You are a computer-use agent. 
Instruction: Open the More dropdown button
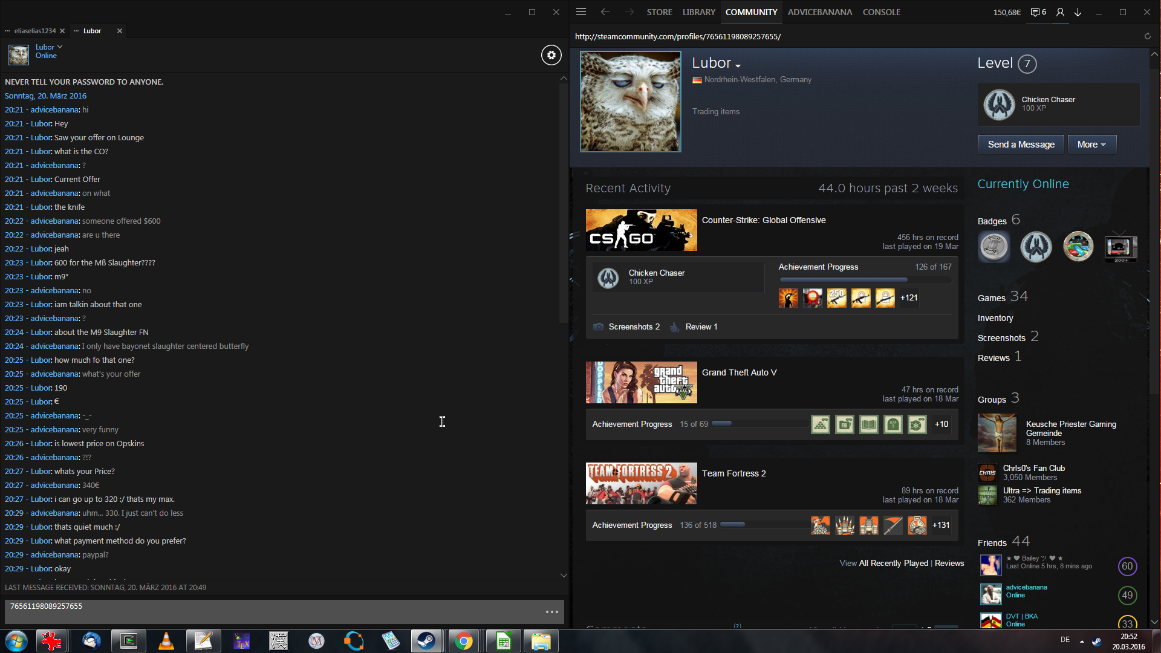coord(1091,145)
